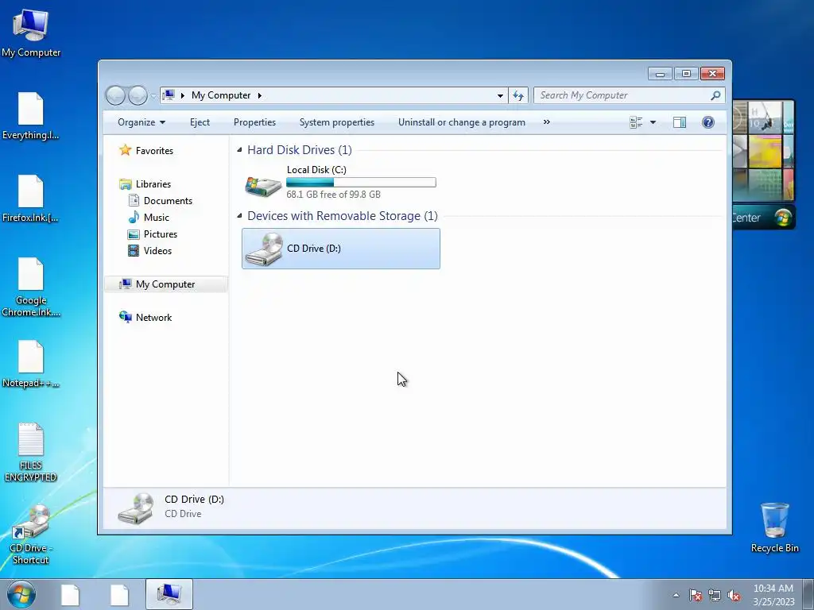Image resolution: width=814 pixels, height=610 pixels.
Task: Select the Notepad++ desktop file
Action: (31, 364)
